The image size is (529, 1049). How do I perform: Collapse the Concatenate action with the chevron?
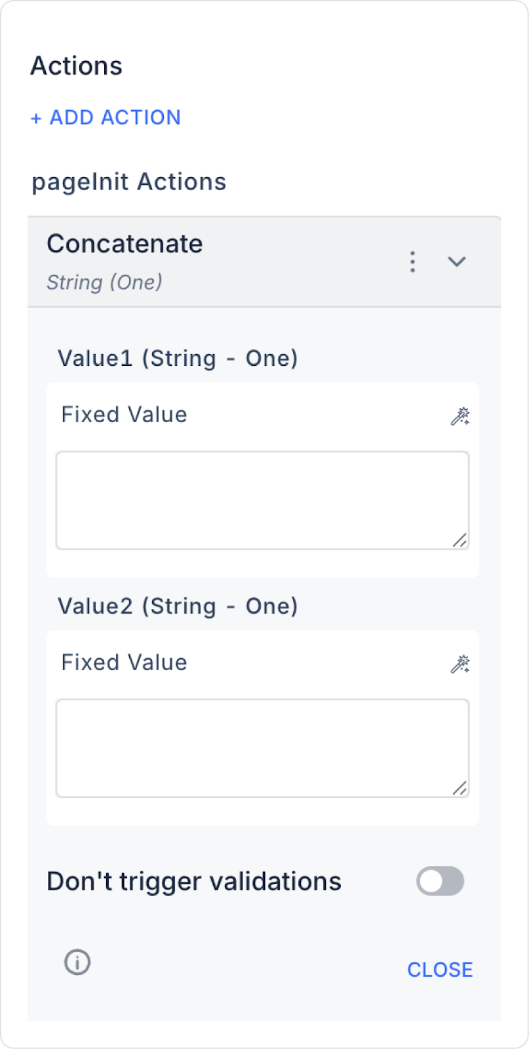456,262
